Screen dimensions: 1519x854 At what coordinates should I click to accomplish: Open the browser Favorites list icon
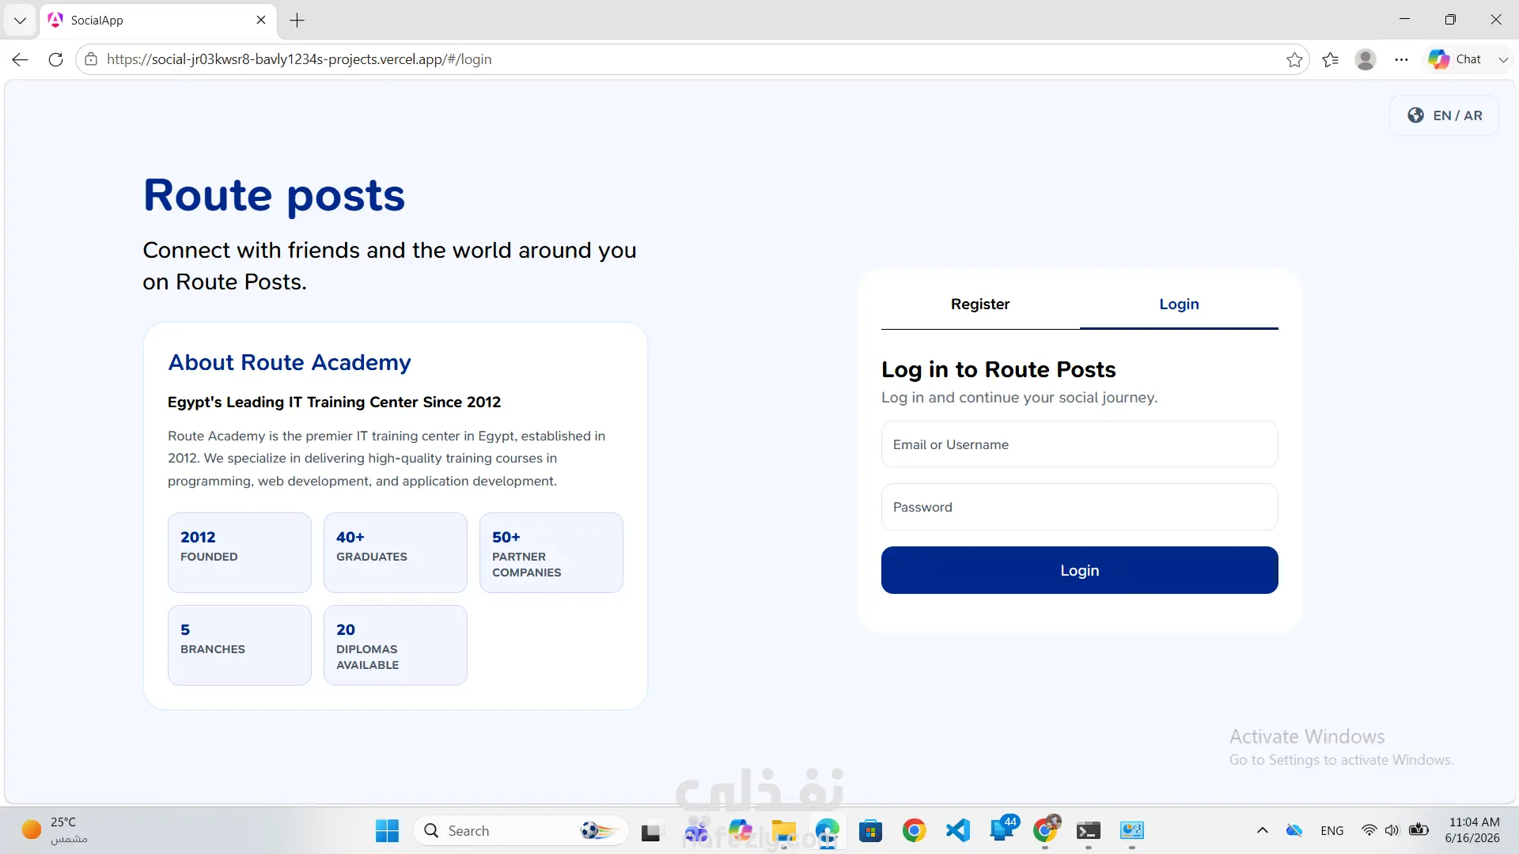pyautogui.click(x=1330, y=59)
